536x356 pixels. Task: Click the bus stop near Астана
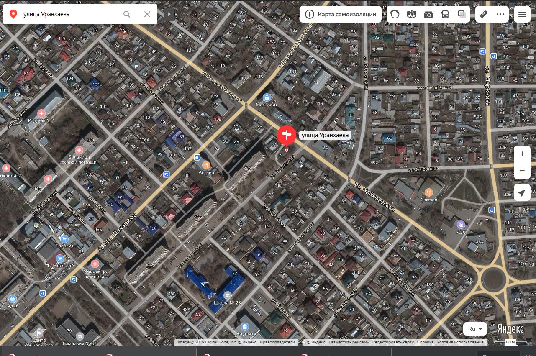pos(197,157)
